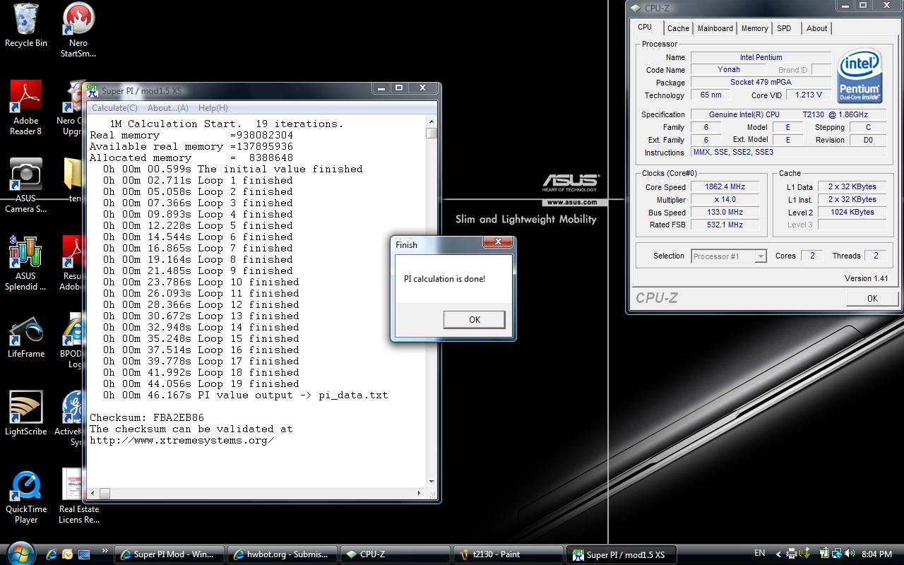Switch to the Mainboard tab
Screen dimensions: 904x565
pos(715,28)
